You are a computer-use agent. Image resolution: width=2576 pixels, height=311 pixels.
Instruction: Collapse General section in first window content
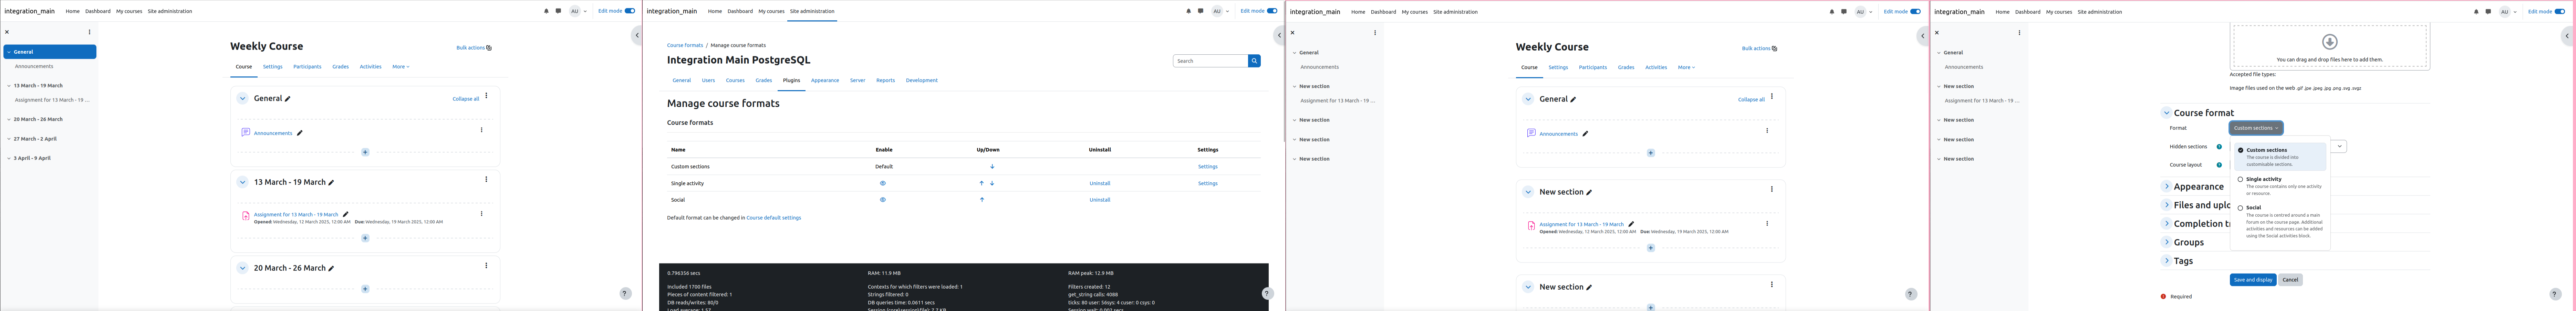click(x=242, y=99)
